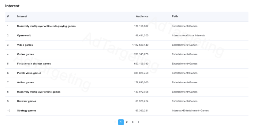Open page 2 of interest results
254x127 pixels.
point(127,122)
